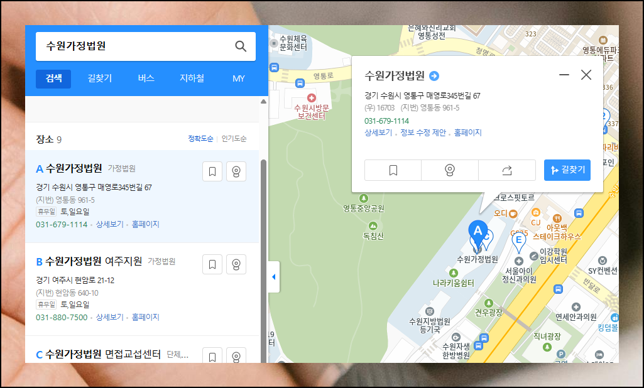The height and width of the screenshot is (388, 644).
Task: Bookmark result C 면접교섭센터
Action: 212,355
